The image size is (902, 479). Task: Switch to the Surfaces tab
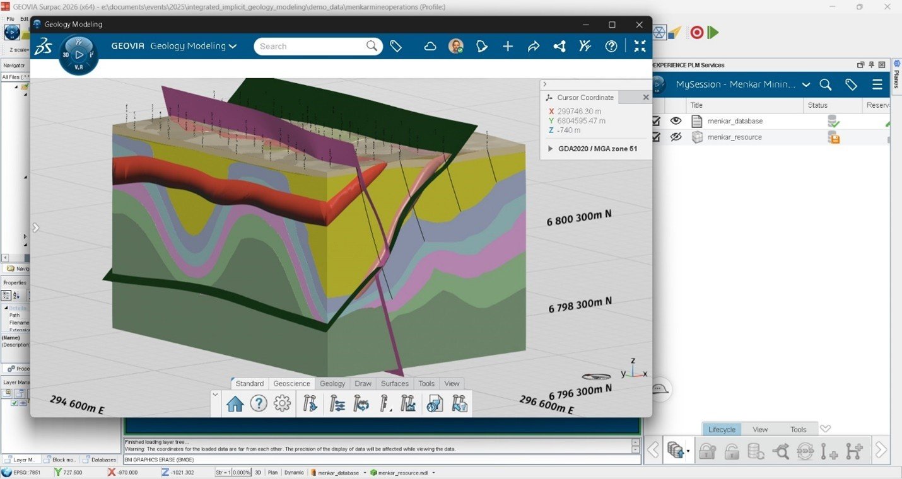(395, 383)
